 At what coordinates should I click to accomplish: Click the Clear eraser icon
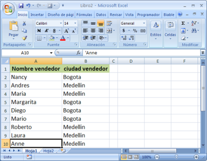(x=183, y=38)
